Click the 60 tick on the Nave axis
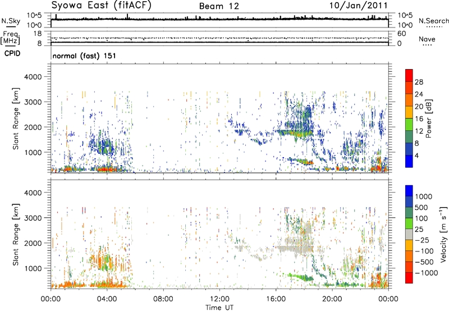Screen dimensions: 449x311 click(401, 34)
